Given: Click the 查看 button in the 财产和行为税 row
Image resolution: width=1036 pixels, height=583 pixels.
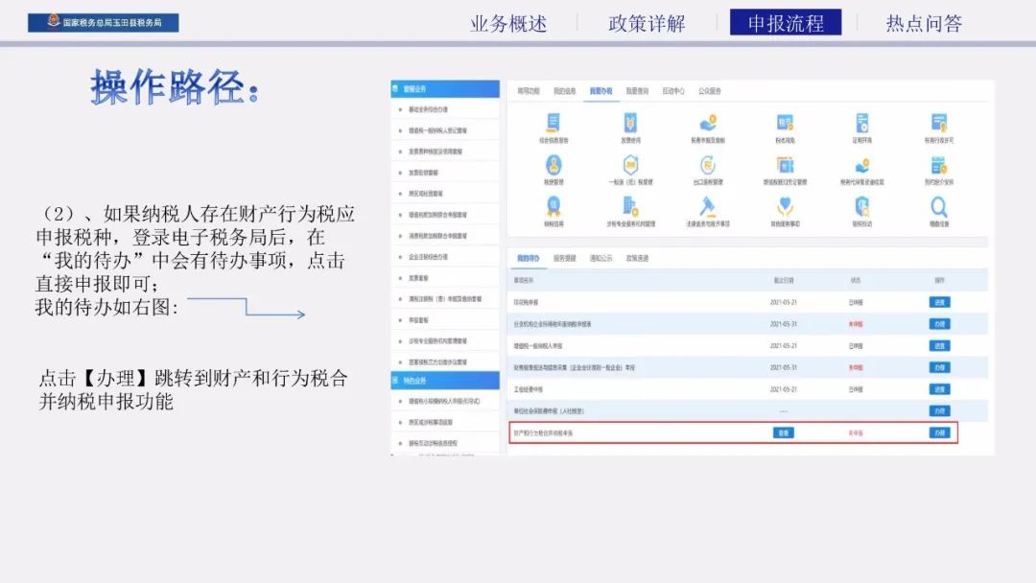Looking at the screenshot, I should (x=784, y=433).
